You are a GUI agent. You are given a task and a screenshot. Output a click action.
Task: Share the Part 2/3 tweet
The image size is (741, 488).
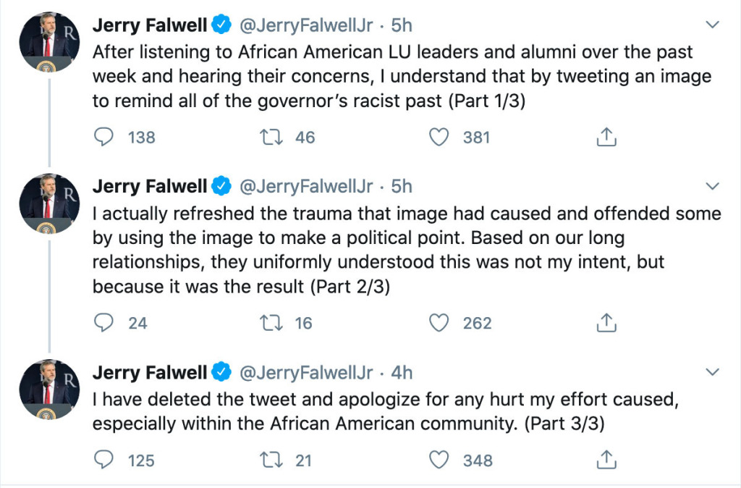605,323
